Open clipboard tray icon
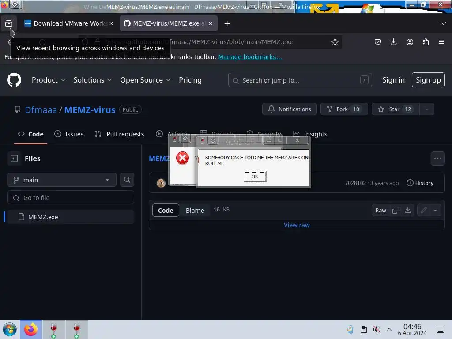The image size is (452, 339). 364,329
